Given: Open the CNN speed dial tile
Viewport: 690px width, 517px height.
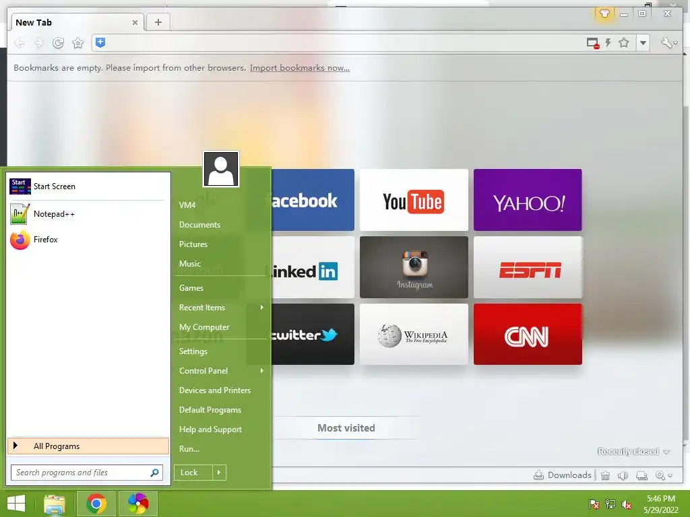Looking at the screenshot, I should 528,335.
